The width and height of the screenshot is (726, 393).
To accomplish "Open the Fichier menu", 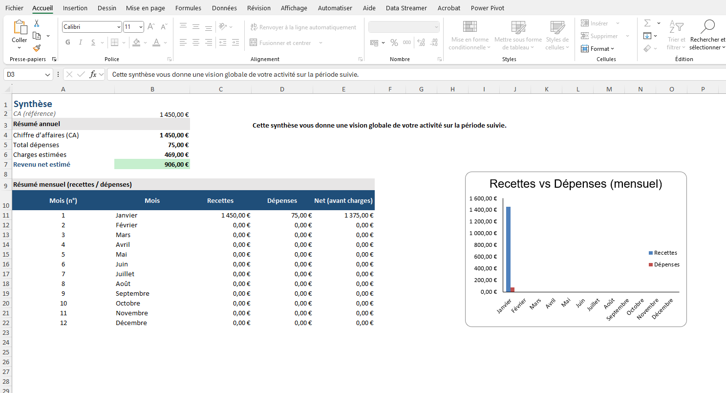I will coord(14,8).
